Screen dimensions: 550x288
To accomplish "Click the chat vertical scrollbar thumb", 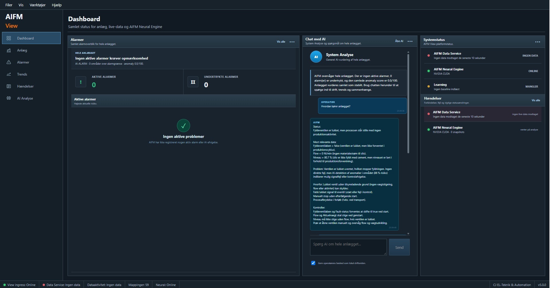I will 408,104.
